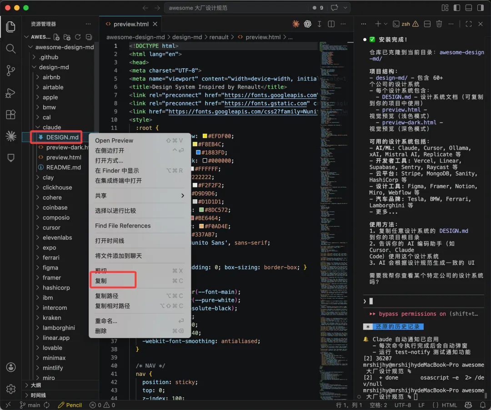Create new folder in explorer header
Image resolution: width=491 pixels, height=410 pixels.
click(x=67, y=37)
